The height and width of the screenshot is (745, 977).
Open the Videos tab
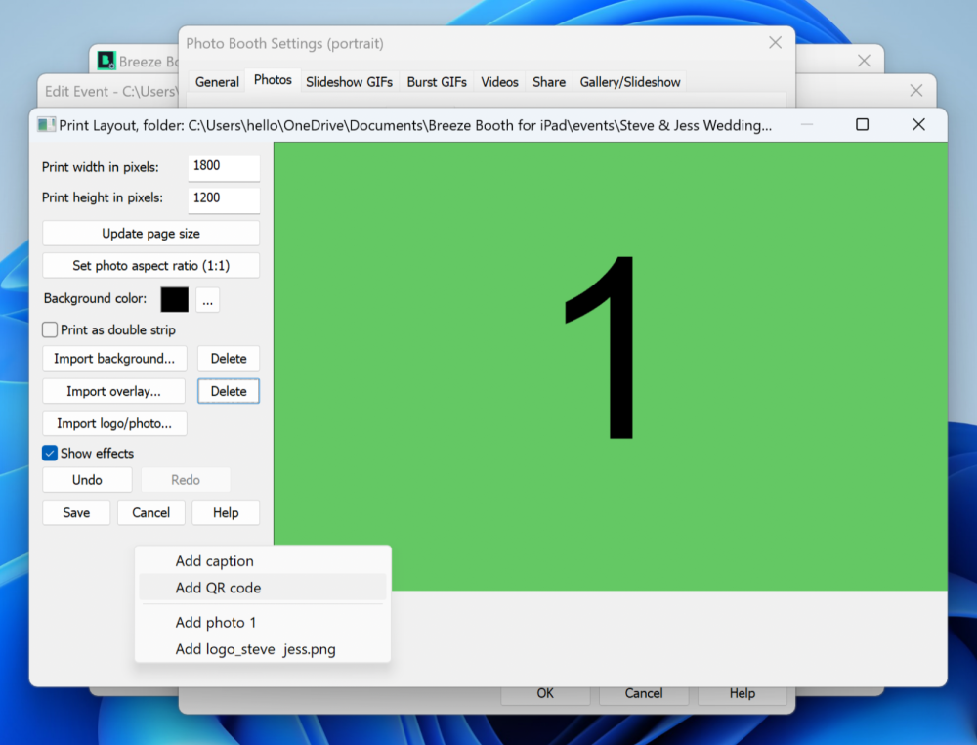tap(499, 82)
